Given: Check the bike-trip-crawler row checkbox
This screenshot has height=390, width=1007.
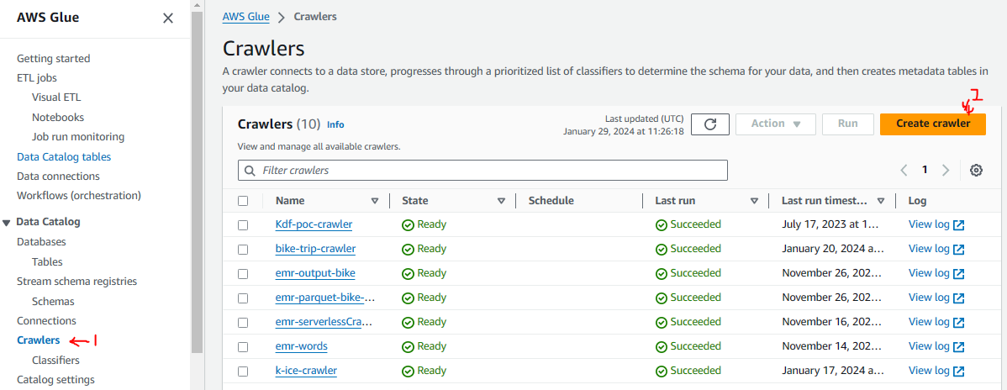Looking at the screenshot, I should pyautogui.click(x=243, y=250).
